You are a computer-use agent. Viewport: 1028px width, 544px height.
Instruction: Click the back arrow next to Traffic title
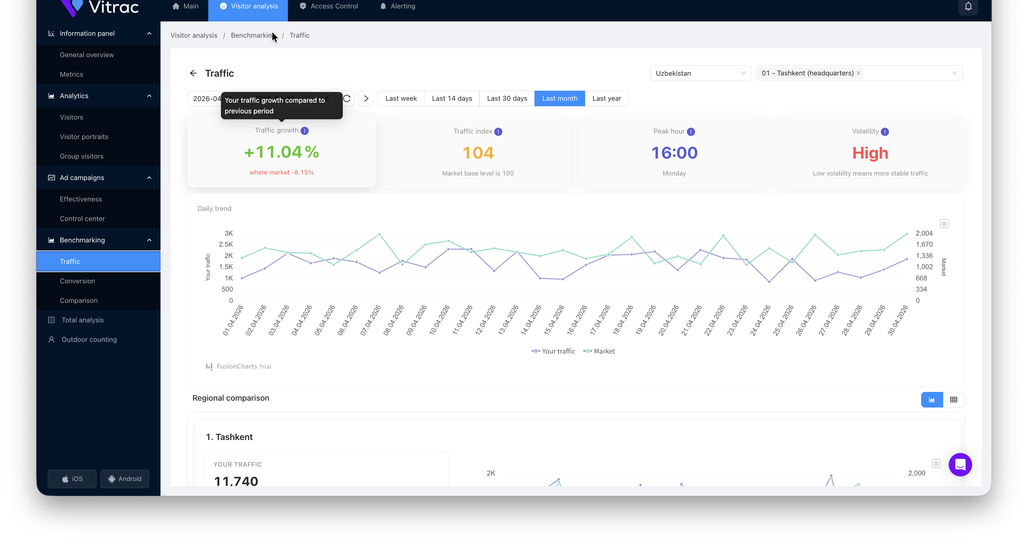pos(193,73)
